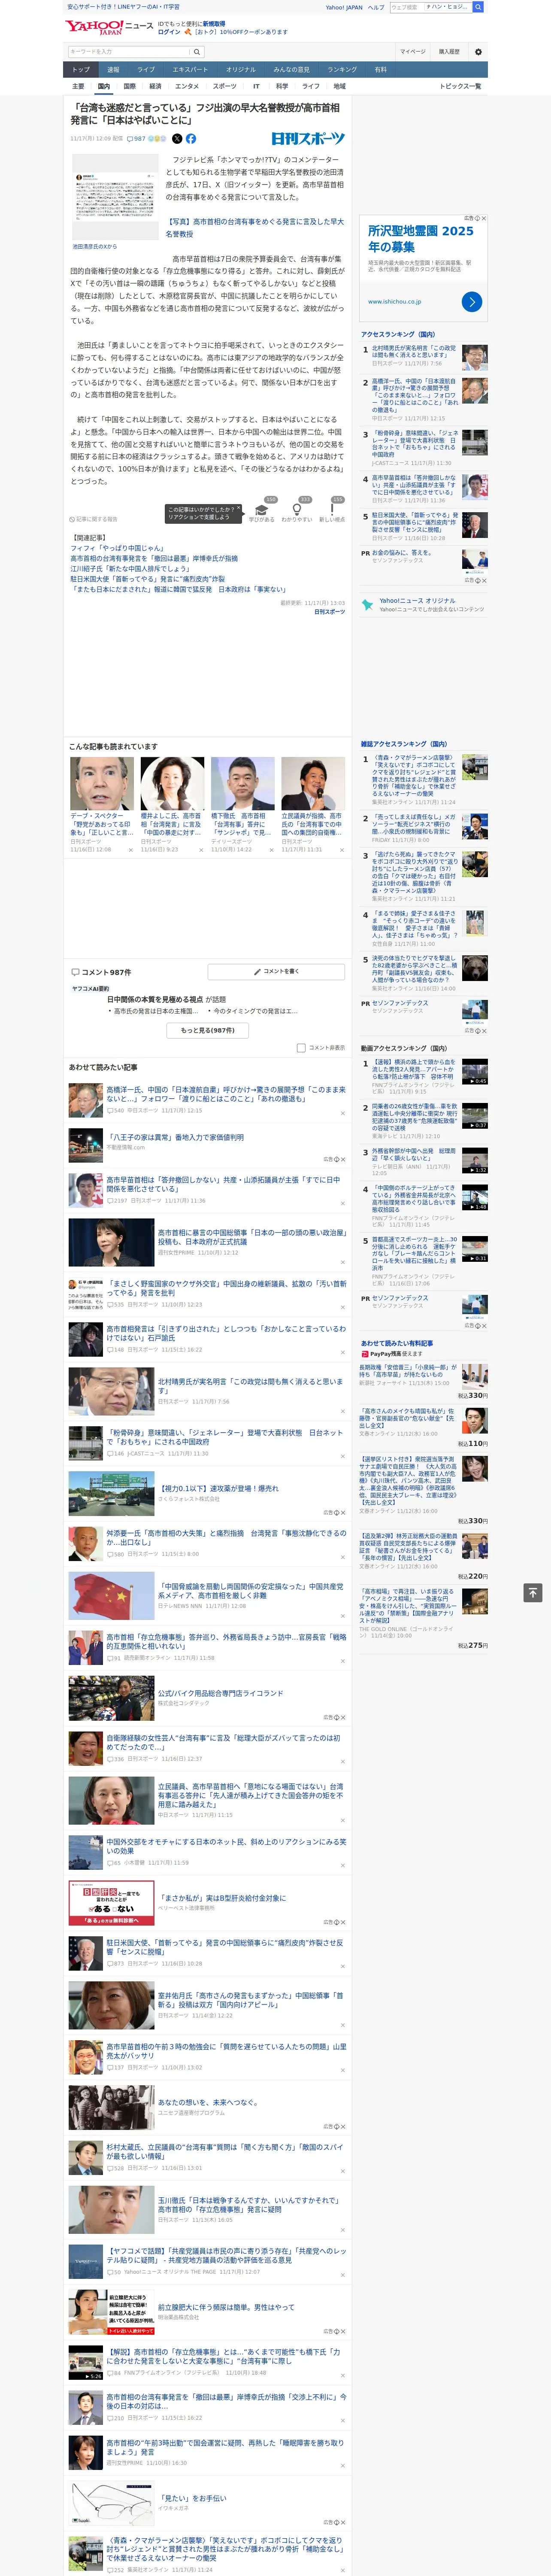Image resolution: width=551 pixels, height=2576 pixels.
Task: Open the みんなの意見 tab
Action: click(x=291, y=70)
